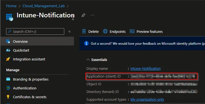Image resolution: width=205 pixels, height=104 pixels.
Task: Open Branding & properties
Action: pyautogui.click(x=31, y=79)
